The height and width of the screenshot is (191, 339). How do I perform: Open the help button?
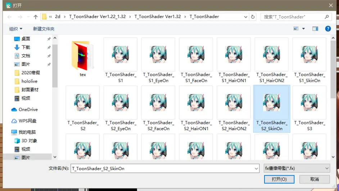point(328,28)
